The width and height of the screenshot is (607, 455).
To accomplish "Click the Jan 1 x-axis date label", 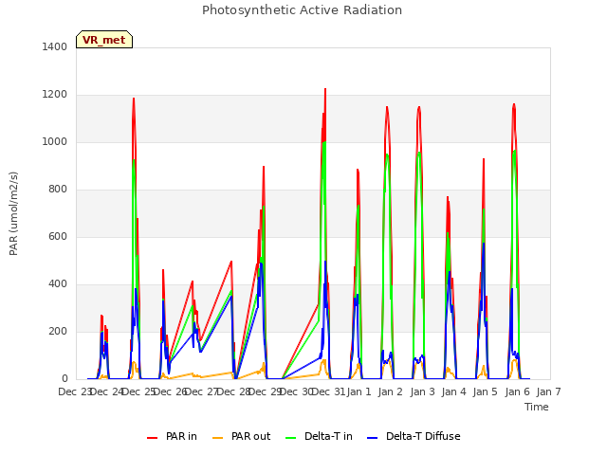I will click(359, 391).
